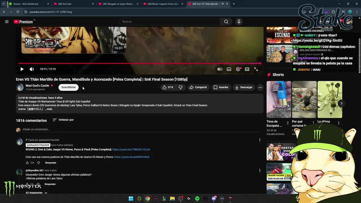Open the youtu.be/la4M3l7eBn8 link
The image size is (361, 203).
coord(132,157)
